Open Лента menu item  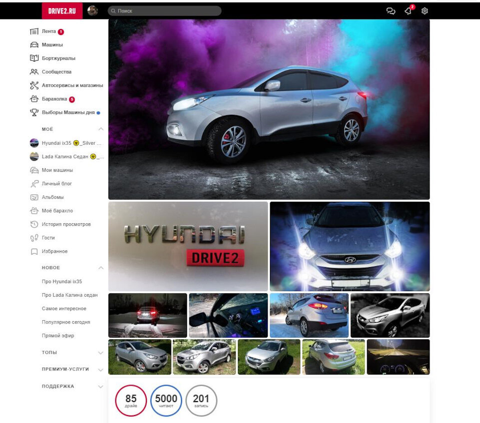click(x=48, y=31)
